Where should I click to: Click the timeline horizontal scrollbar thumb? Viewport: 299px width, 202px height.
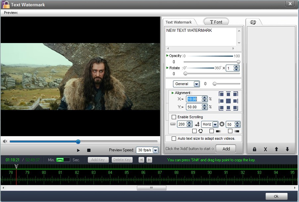coord(151,188)
